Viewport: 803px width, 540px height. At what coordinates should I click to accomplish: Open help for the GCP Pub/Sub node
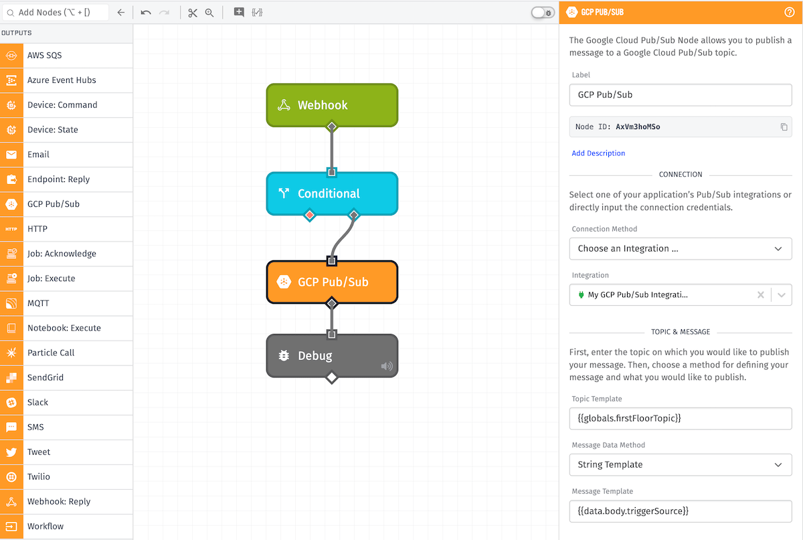789,12
